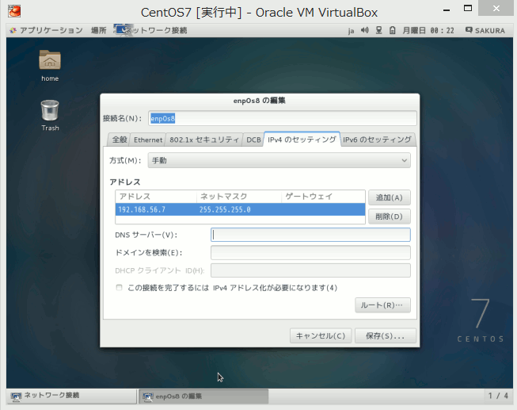The height and width of the screenshot is (410, 517).
Task: Open the 場所 places menu
Action: pos(99,30)
